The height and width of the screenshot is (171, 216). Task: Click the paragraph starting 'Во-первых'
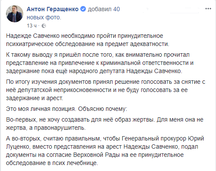click(105, 124)
